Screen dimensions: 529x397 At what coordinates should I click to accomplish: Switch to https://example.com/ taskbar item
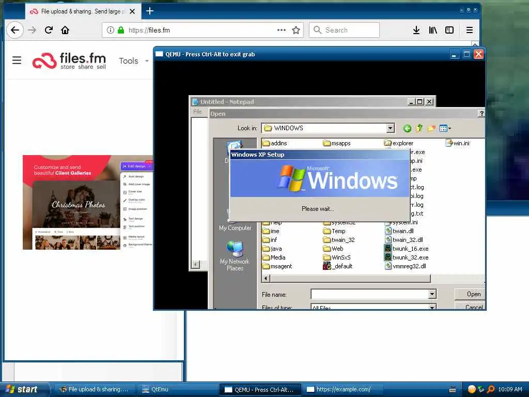[343, 389]
